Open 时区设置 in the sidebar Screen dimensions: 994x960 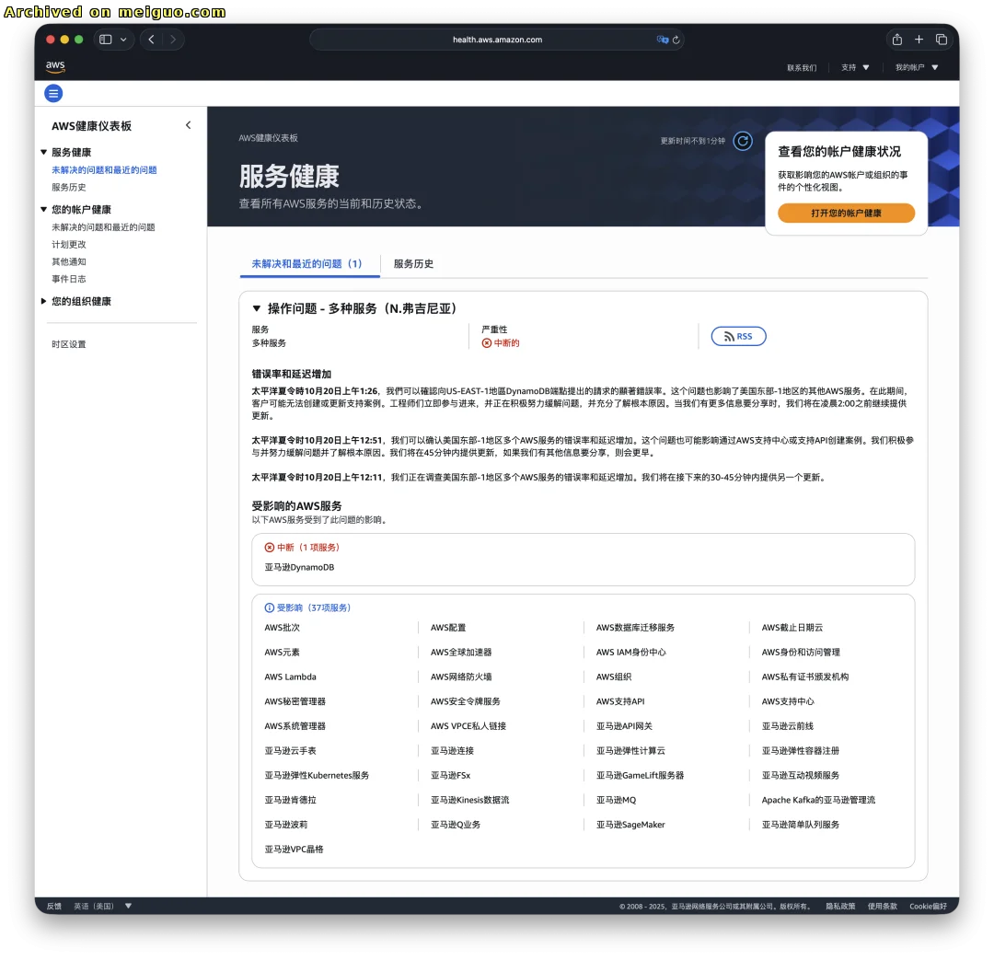(69, 344)
